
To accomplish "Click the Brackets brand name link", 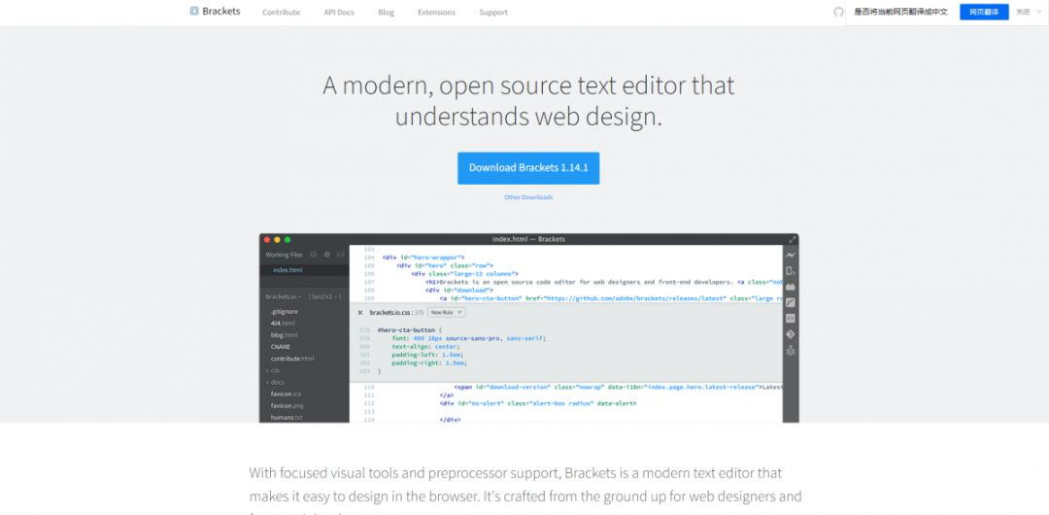I will coord(220,12).
